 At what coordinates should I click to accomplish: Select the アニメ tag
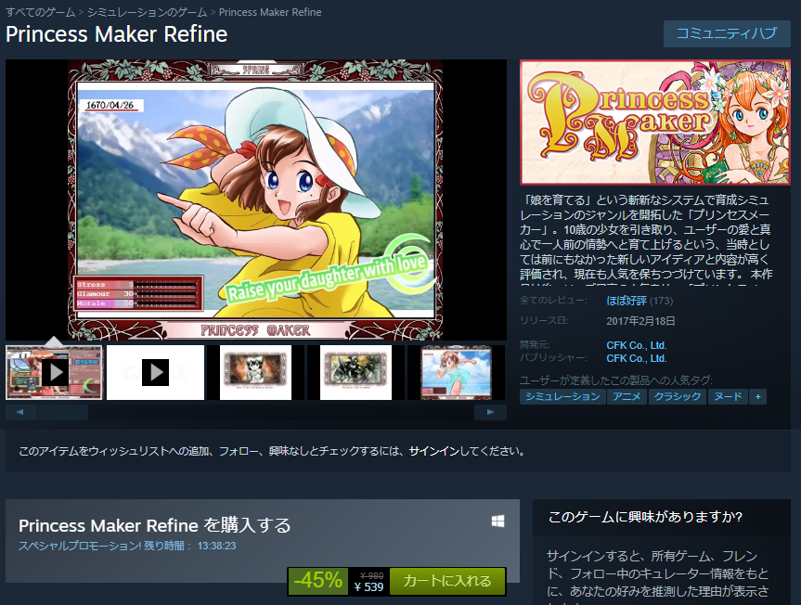click(627, 397)
